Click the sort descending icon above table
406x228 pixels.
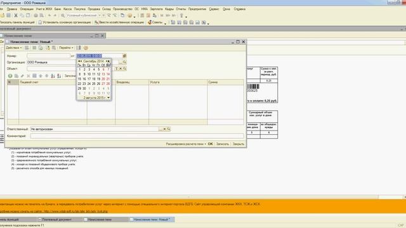[59, 76]
